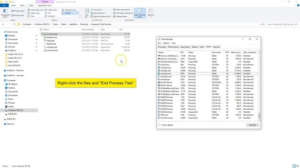300x168 pixels.
Task: Expand the Layout gallery arrow
Action: (x=80, y=16)
